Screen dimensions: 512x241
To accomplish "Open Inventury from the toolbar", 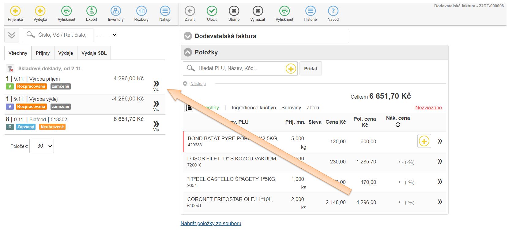I will pos(116,11).
